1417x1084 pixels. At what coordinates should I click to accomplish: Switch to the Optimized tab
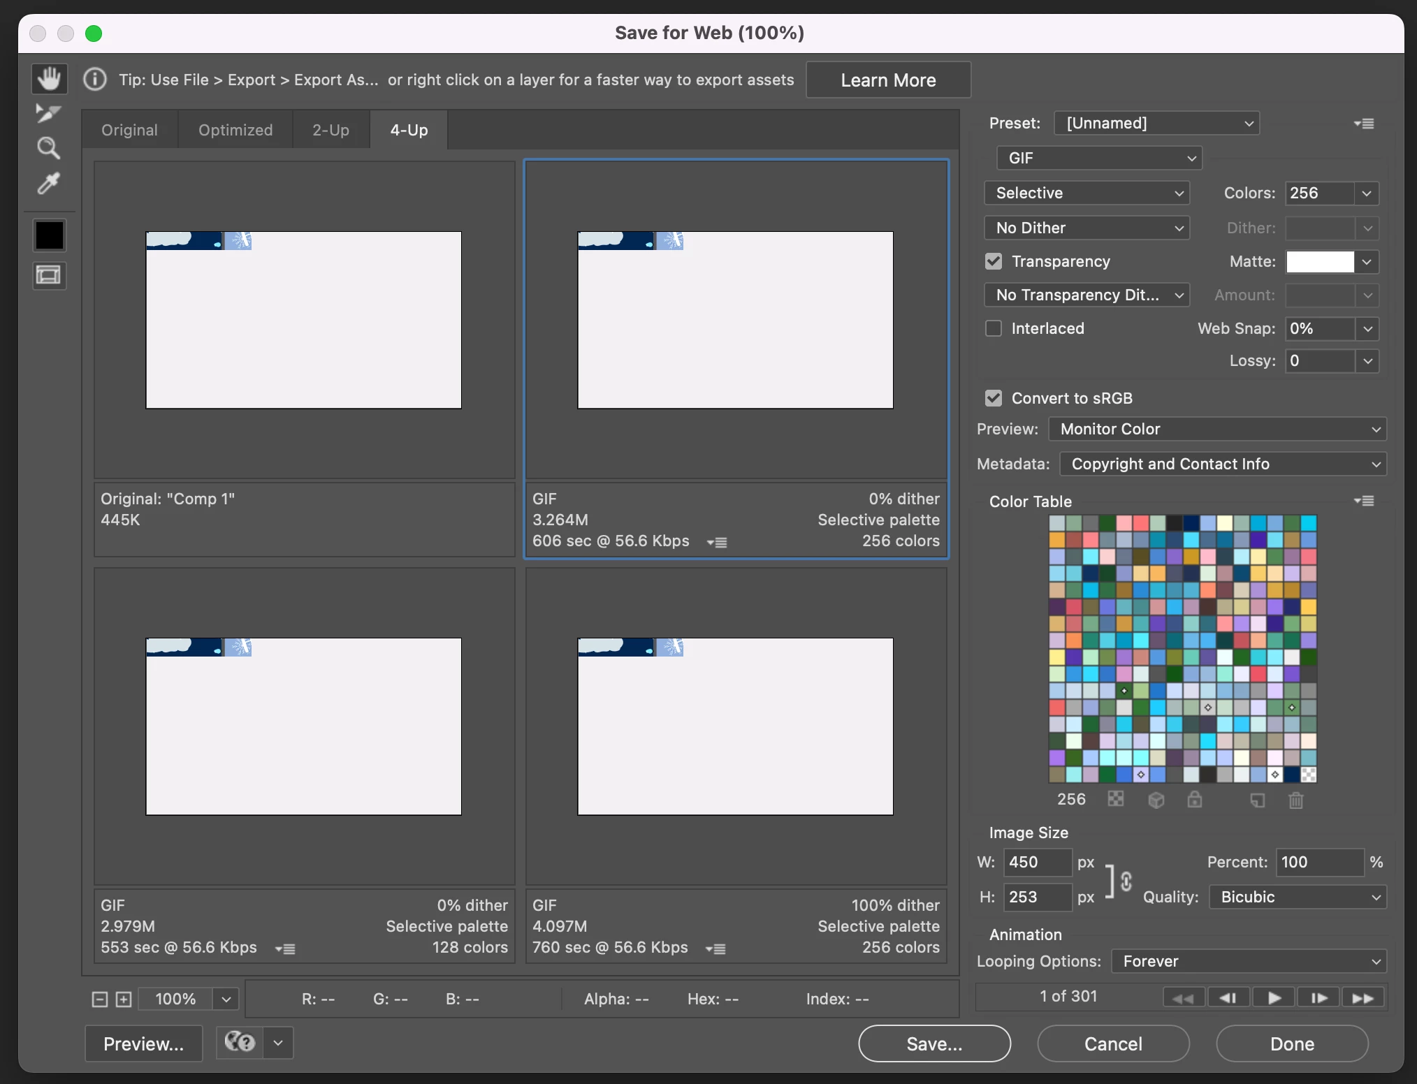click(x=235, y=130)
